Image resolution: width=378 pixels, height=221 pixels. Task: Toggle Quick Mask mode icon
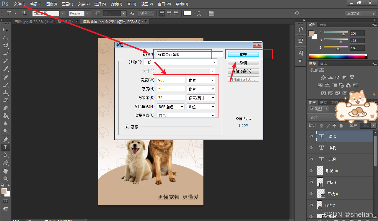(6, 201)
